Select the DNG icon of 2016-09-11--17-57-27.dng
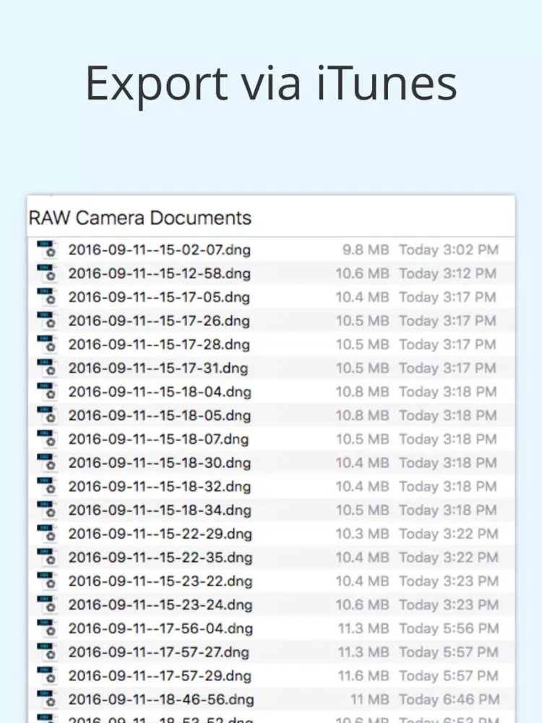This screenshot has width=542, height=723. click(47, 651)
